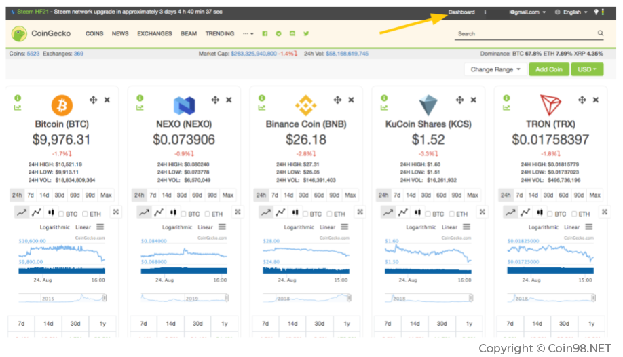Screen dimensions: 623x357
Task: Enable BTC checkbox on Binance Coin card
Action: pyautogui.click(x=305, y=214)
